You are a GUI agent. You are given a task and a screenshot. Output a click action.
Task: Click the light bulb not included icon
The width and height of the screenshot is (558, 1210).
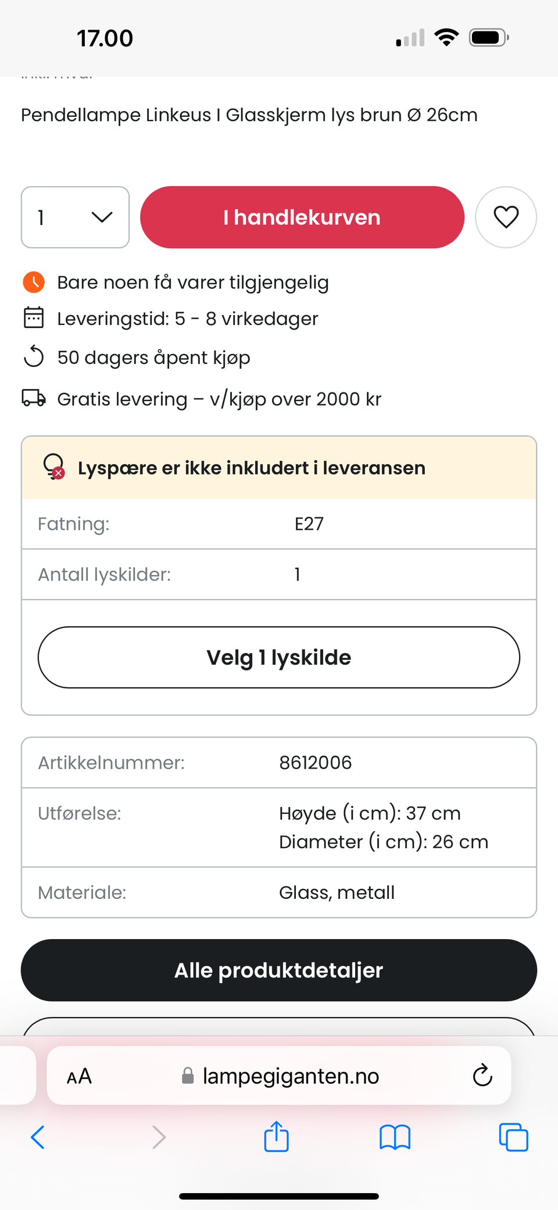[x=54, y=466]
